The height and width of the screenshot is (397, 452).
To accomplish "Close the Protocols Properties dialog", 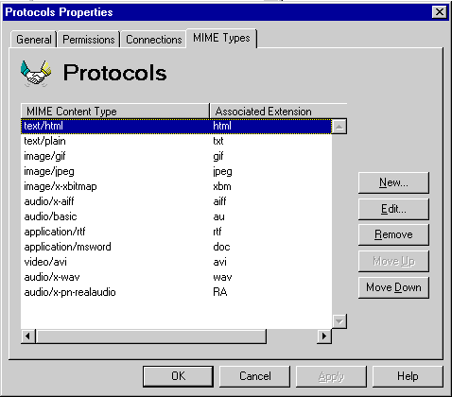I will [440, 12].
